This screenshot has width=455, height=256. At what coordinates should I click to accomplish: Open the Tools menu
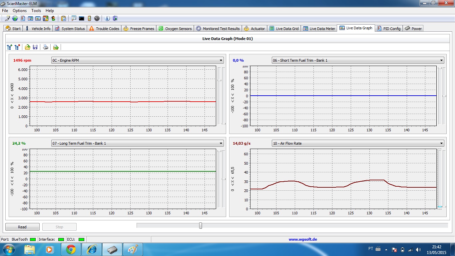point(36,11)
